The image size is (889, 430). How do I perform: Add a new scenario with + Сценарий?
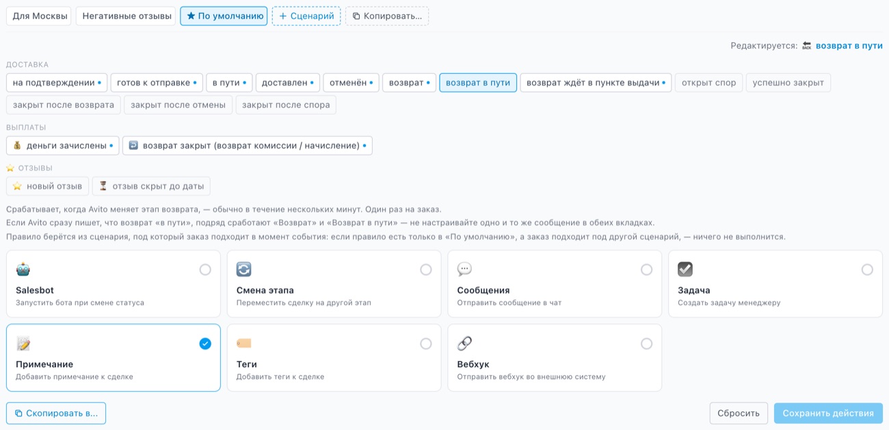(306, 16)
